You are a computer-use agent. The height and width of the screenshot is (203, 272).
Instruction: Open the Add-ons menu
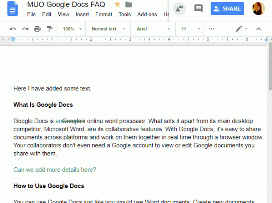[x=147, y=15]
